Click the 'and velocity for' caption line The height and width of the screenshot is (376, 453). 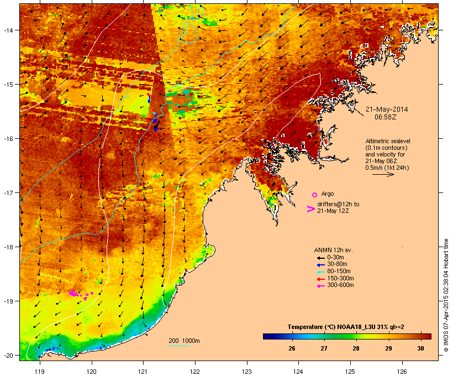pyautogui.click(x=385, y=154)
